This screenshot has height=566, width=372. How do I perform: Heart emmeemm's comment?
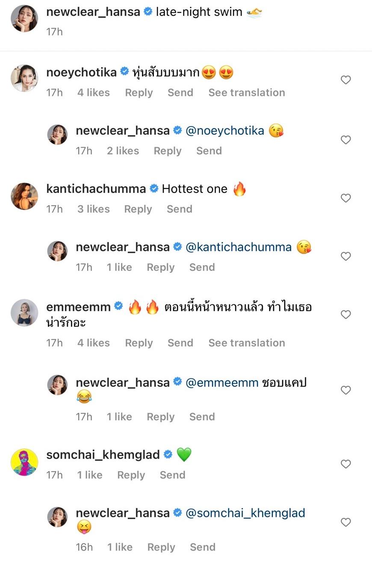[345, 315]
